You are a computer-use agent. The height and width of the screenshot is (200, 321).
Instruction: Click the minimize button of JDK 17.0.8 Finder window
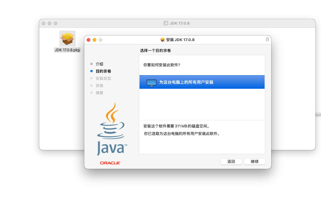(49, 23)
